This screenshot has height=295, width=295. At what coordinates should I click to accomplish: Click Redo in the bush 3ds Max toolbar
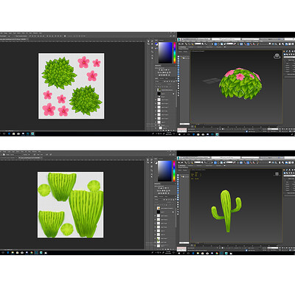point(183,44)
